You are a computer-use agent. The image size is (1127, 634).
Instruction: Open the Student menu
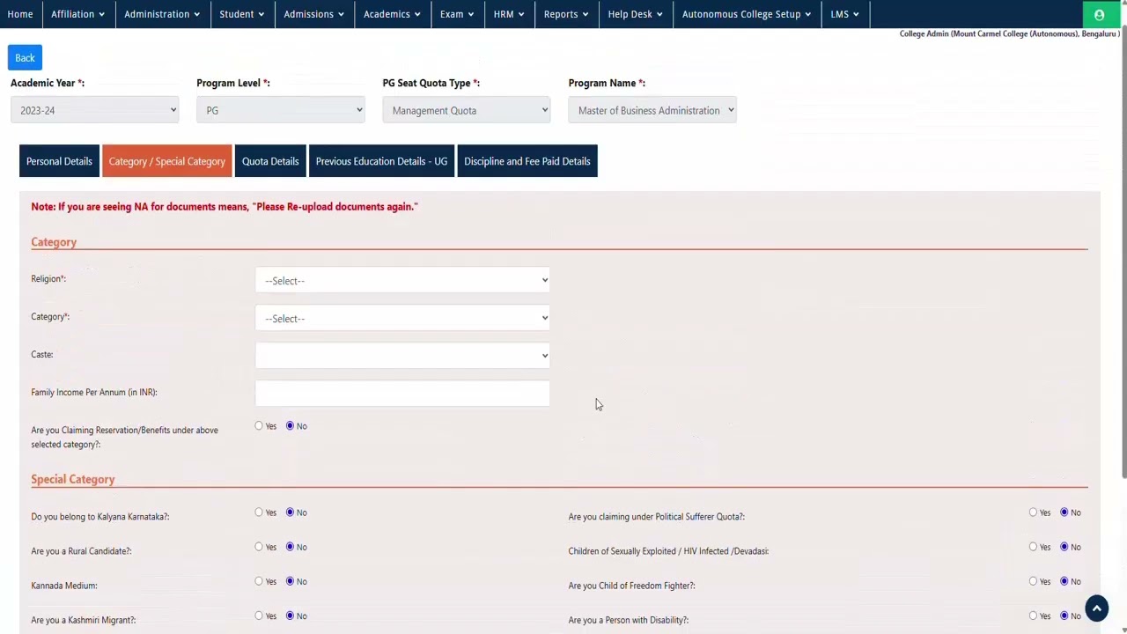coord(242,14)
